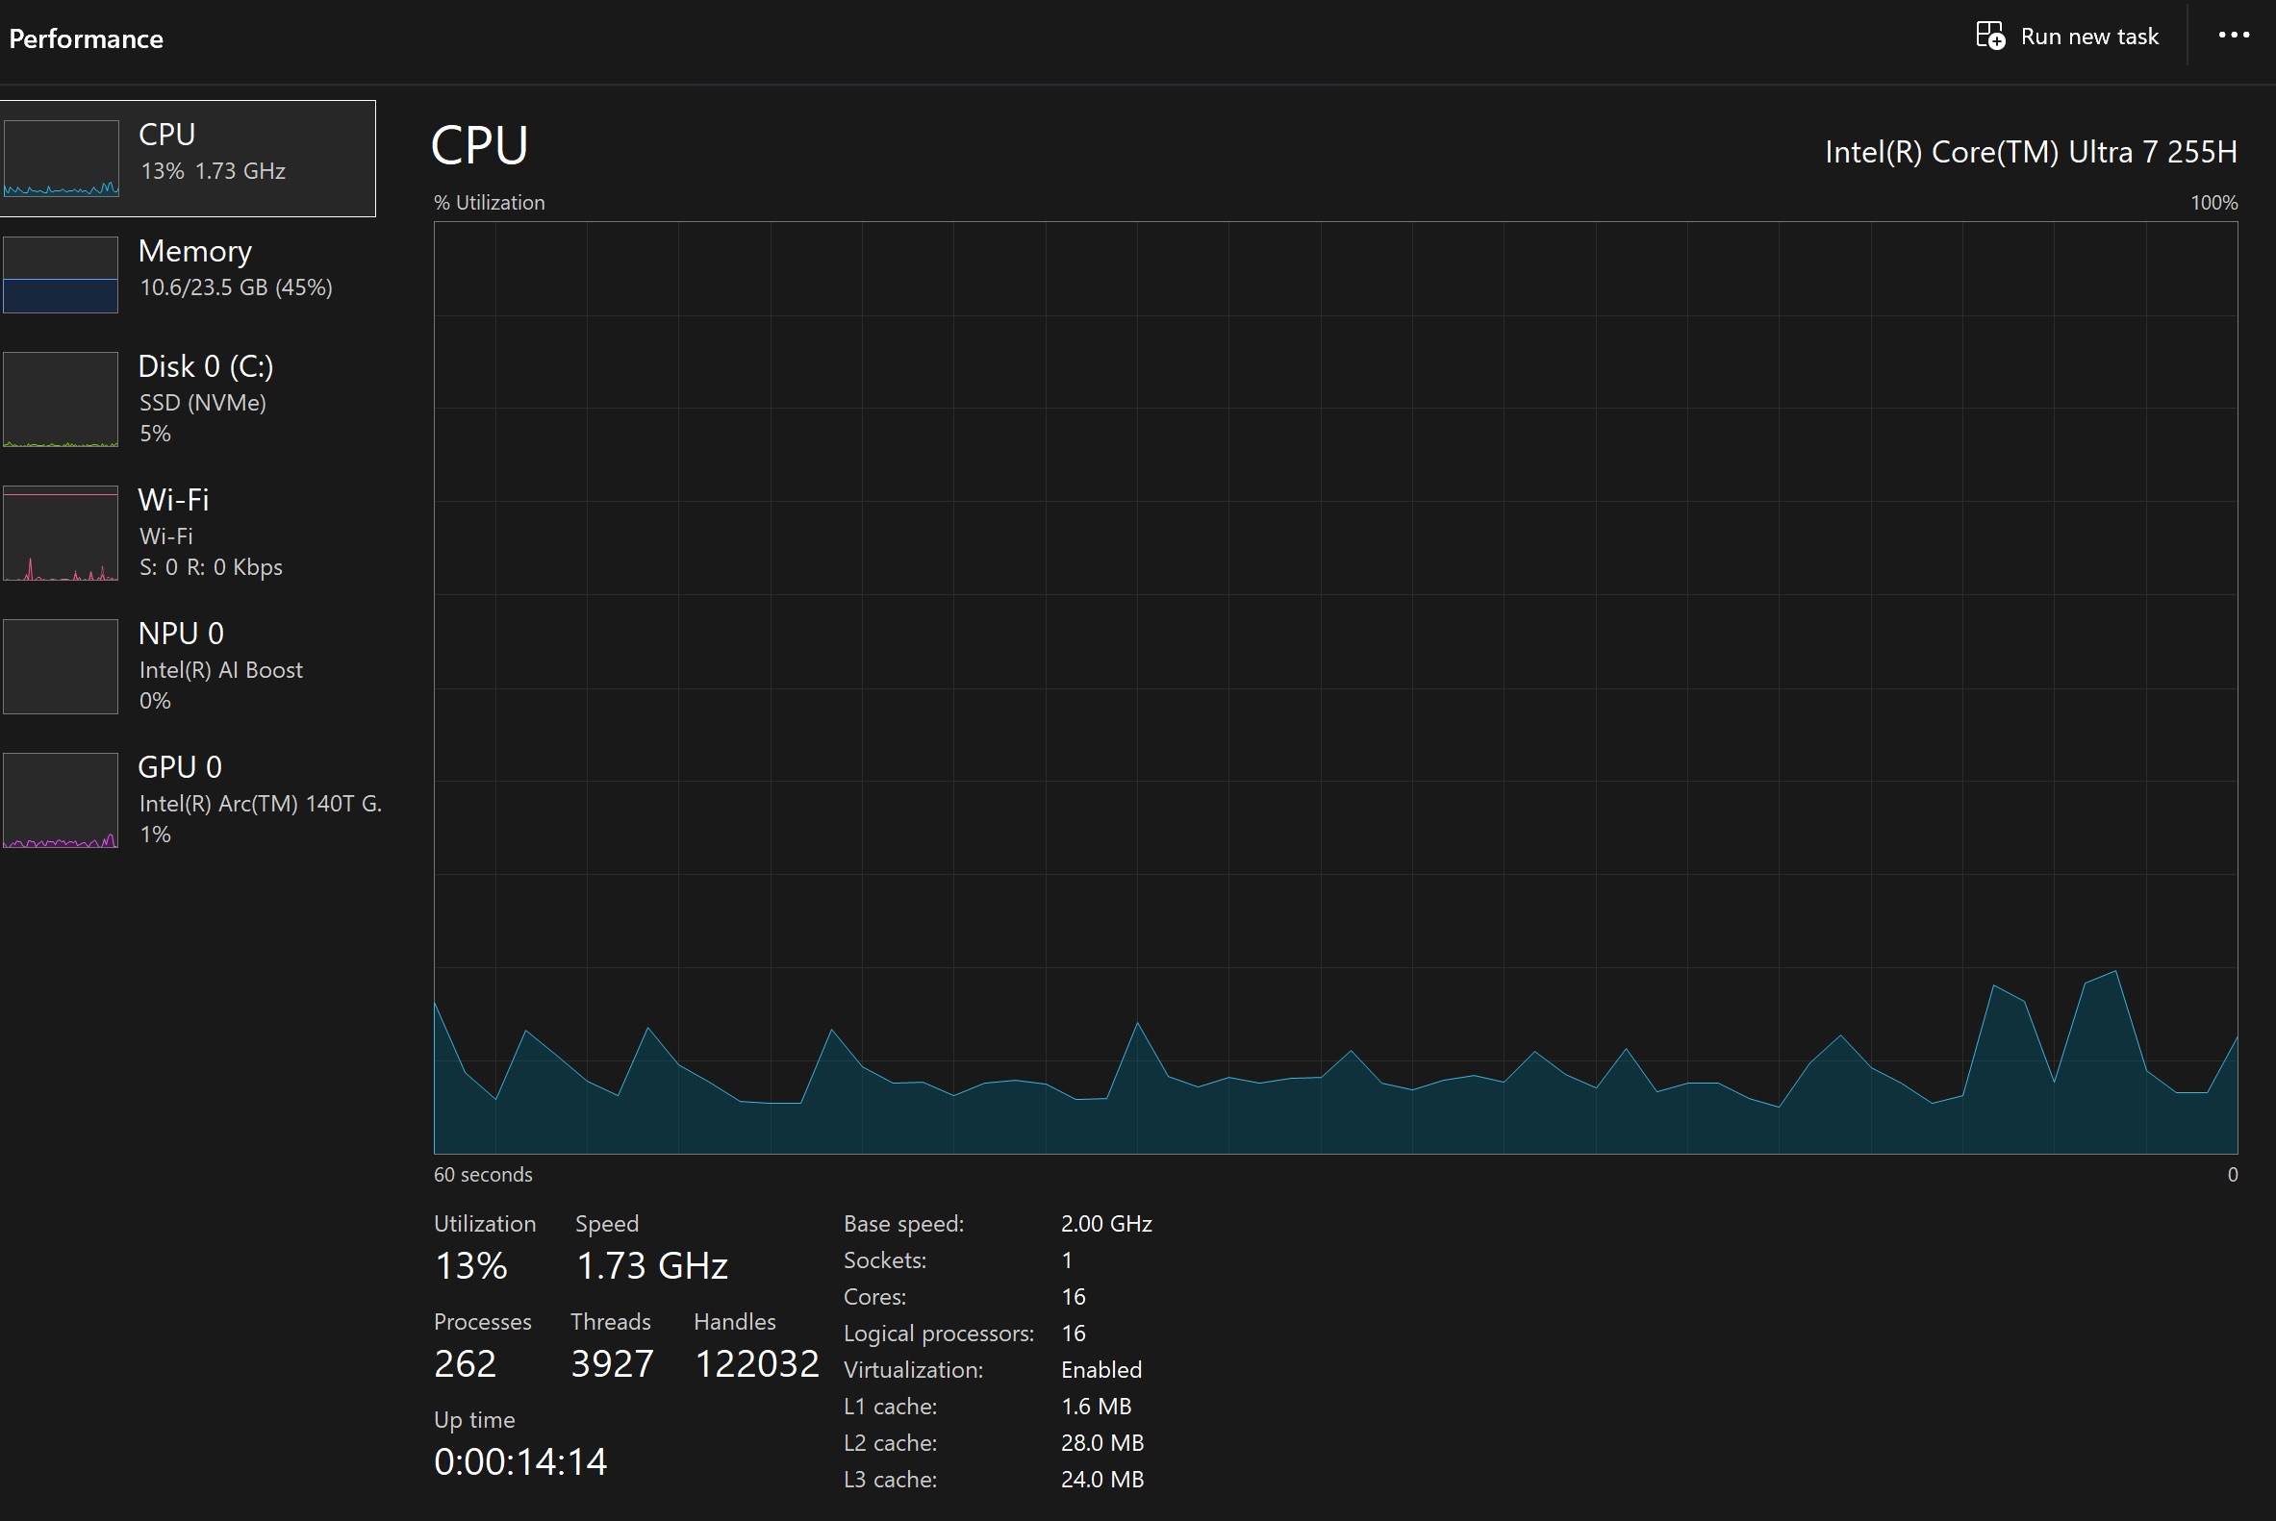Click the Memory usage mini graph
The image size is (2276, 1521).
coord(62,276)
